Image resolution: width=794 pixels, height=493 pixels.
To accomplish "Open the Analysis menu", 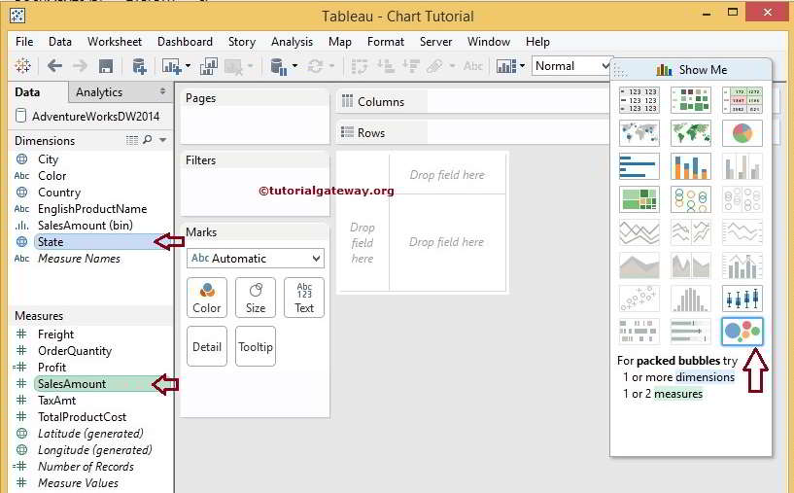I will pos(292,42).
